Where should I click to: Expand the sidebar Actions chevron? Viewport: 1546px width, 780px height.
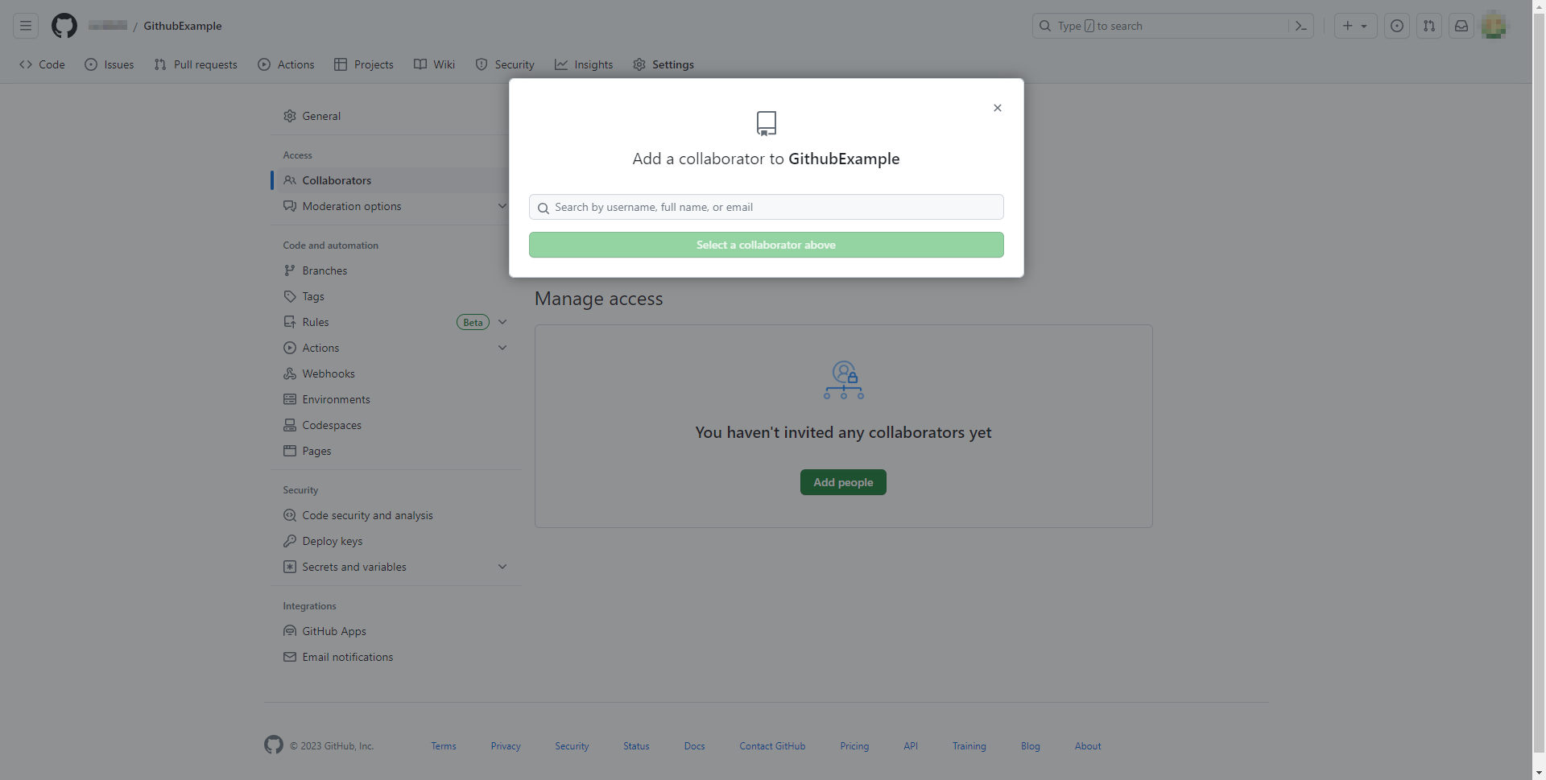point(502,348)
